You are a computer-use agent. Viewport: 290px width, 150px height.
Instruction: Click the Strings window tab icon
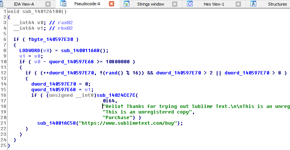(x=126, y=4)
